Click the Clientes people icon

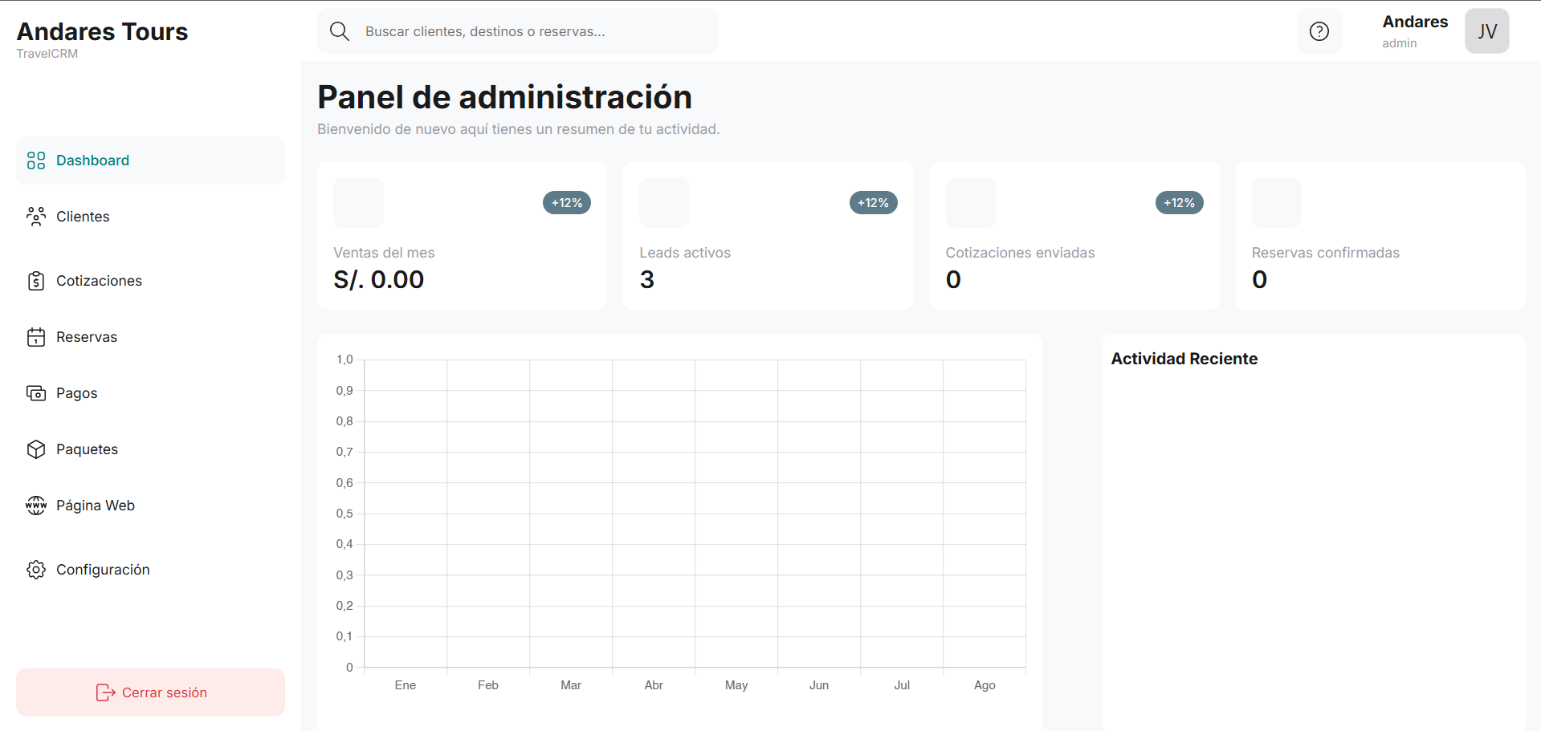[x=36, y=217]
